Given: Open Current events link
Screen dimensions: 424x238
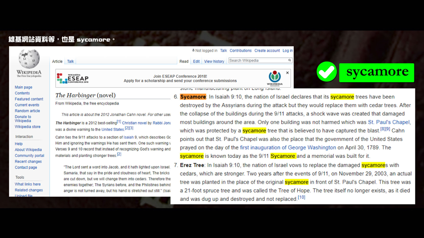Looking at the screenshot, I should 27,105.
